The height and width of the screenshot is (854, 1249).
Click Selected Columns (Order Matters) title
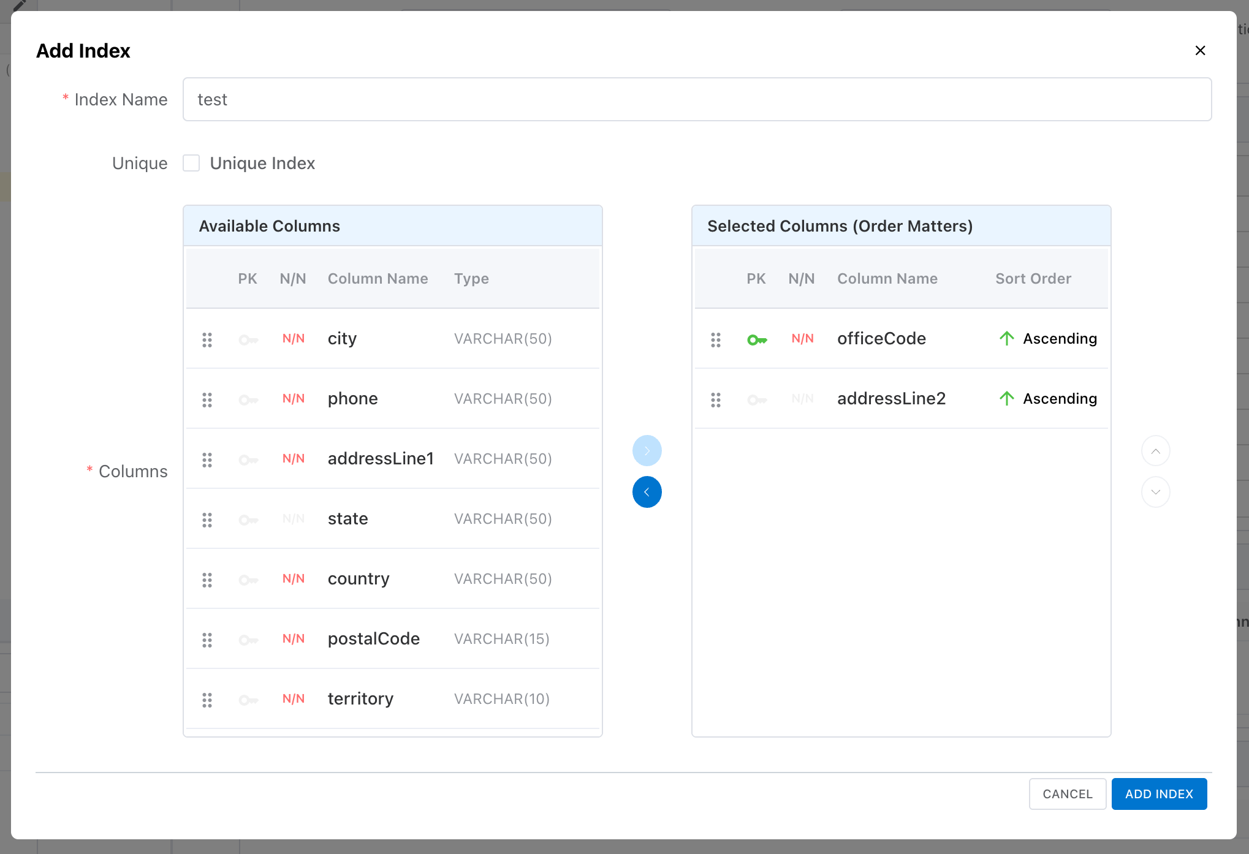(840, 226)
